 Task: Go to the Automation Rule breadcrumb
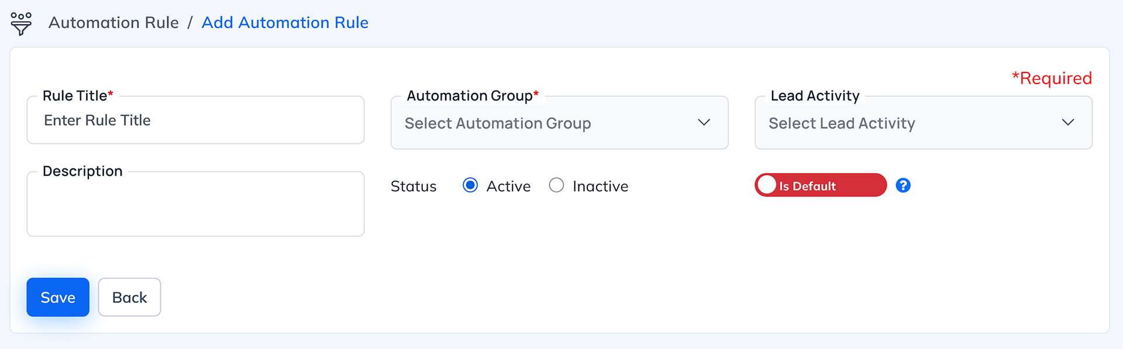coord(113,23)
